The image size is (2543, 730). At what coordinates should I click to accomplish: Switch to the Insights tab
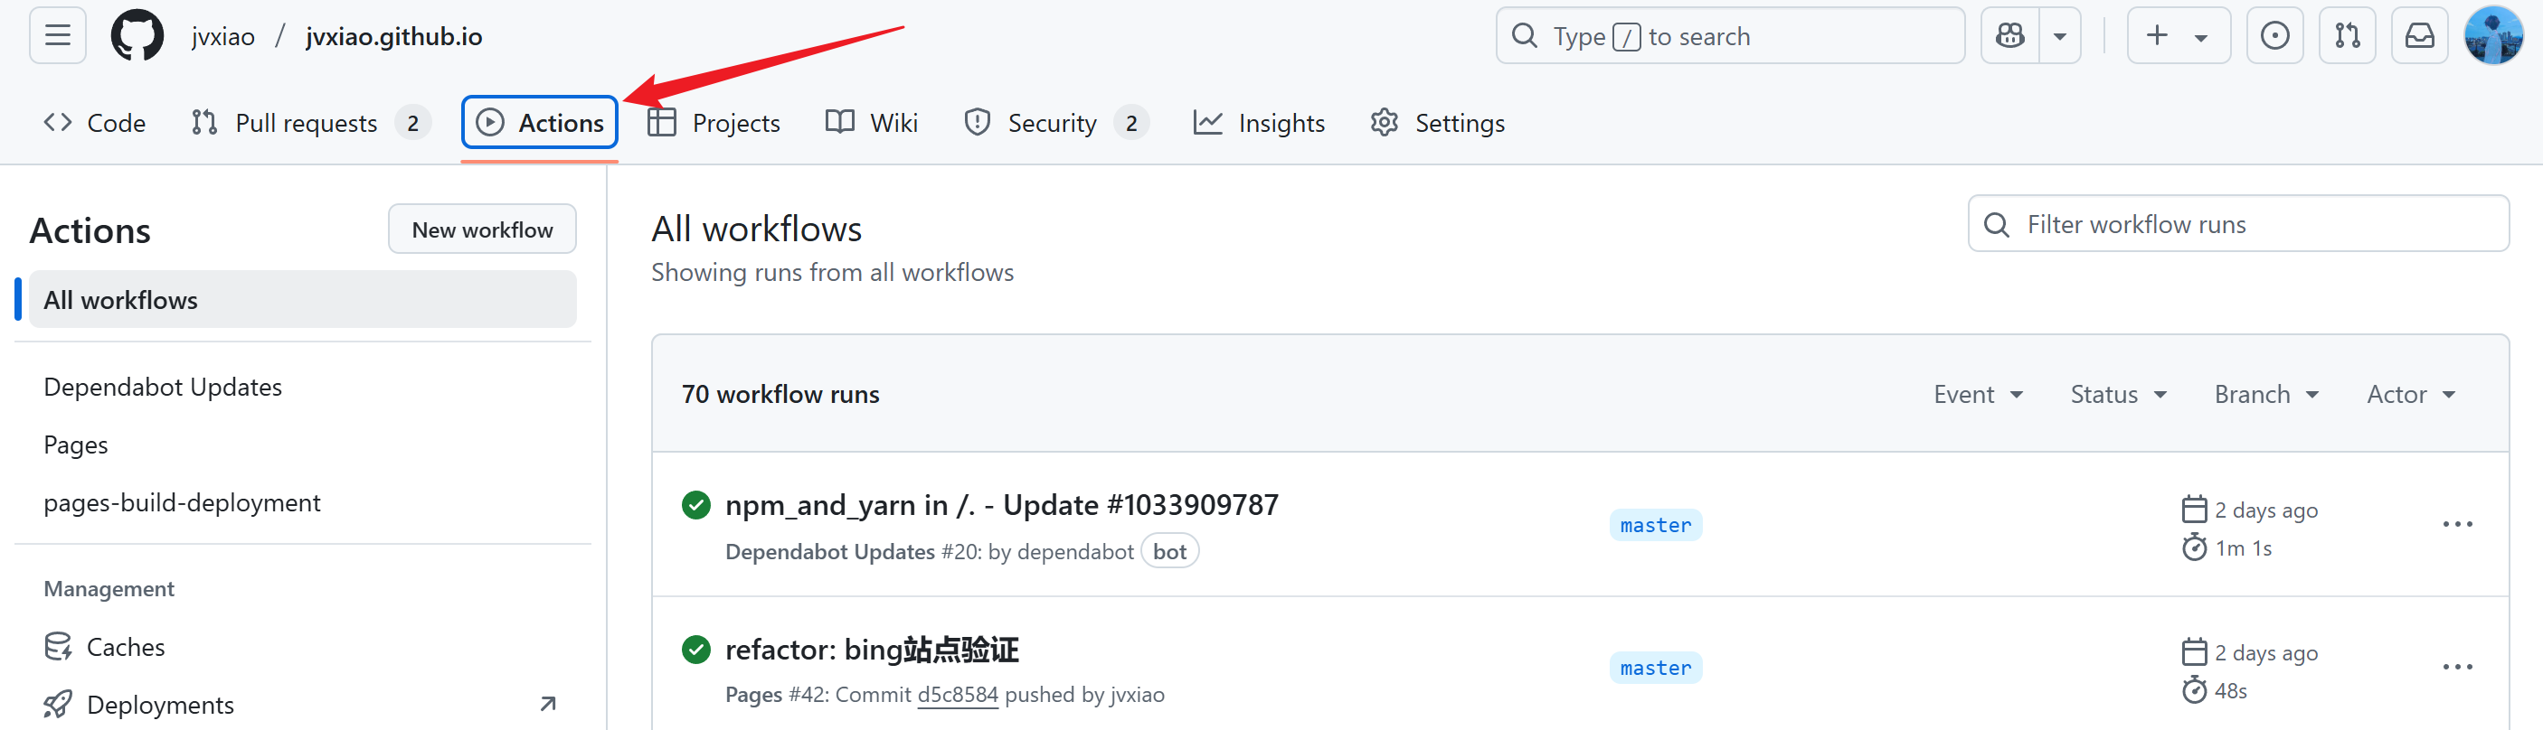coord(1260,123)
